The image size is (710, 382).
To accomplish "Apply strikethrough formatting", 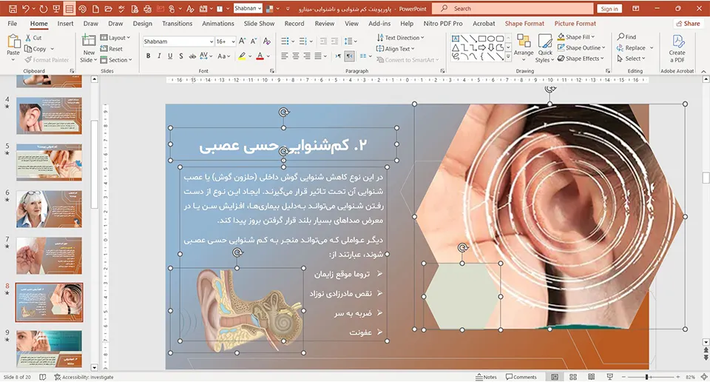I will 192,56.
